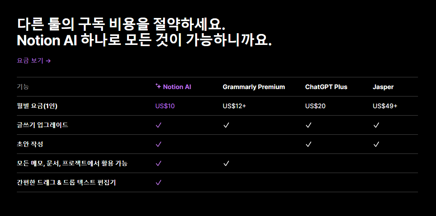Click Jasper checkmark in 초안 작성 row
The image size is (436, 216).
376,144
